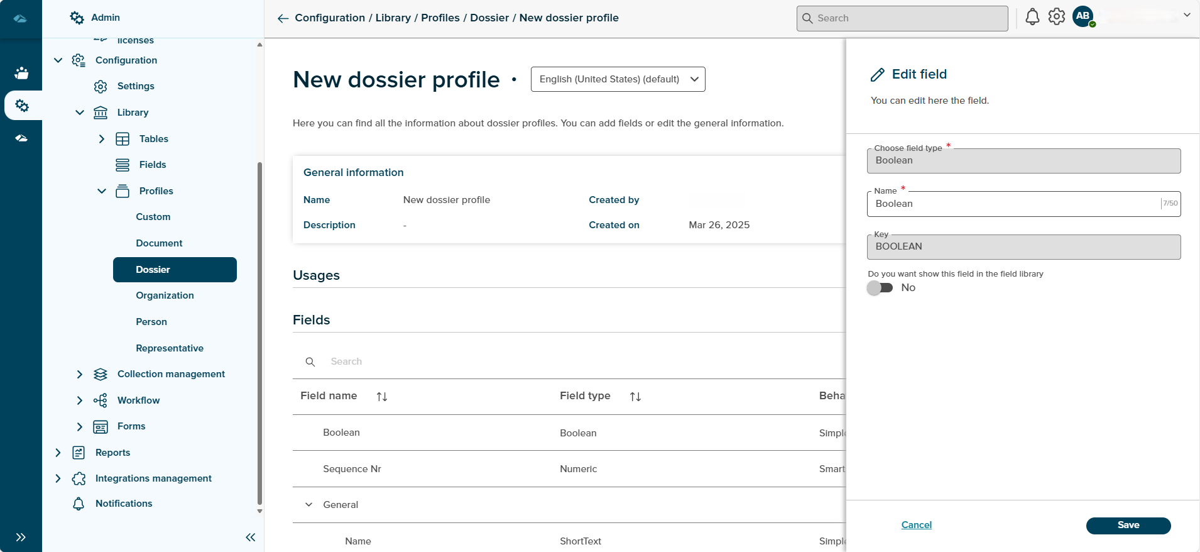Open the notifications bell in header
The height and width of the screenshot is (552, 1200).
click(x=1032, y=17)
